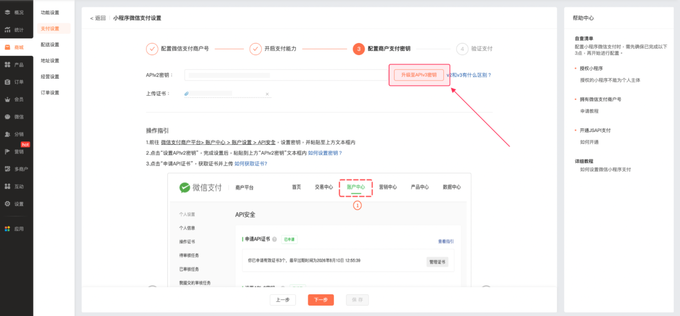This screenshot has height=316, width=680.
Task: Click the WeChat Pay tutorial screenshot image
Action: click(319, 230)
